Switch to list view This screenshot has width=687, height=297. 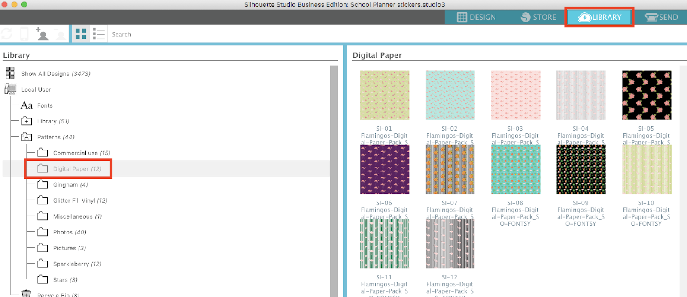(99, 34)
